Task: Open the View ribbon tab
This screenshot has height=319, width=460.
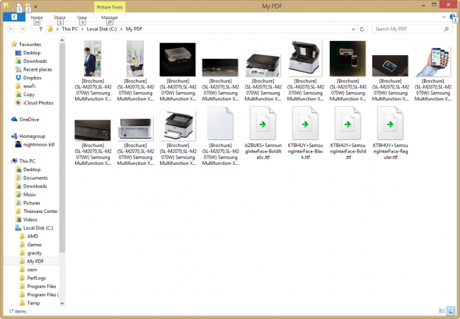Action: pyautogui.click(x=82, y=17)
